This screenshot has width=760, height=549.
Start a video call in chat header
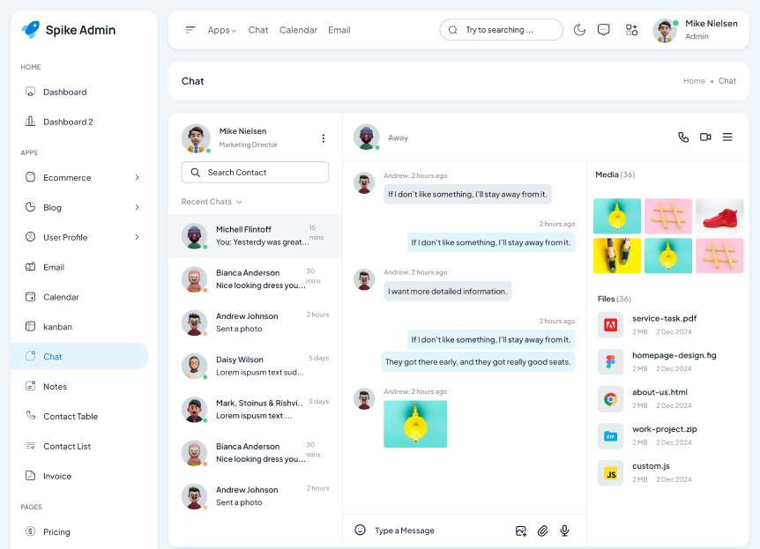pos(705,137)
